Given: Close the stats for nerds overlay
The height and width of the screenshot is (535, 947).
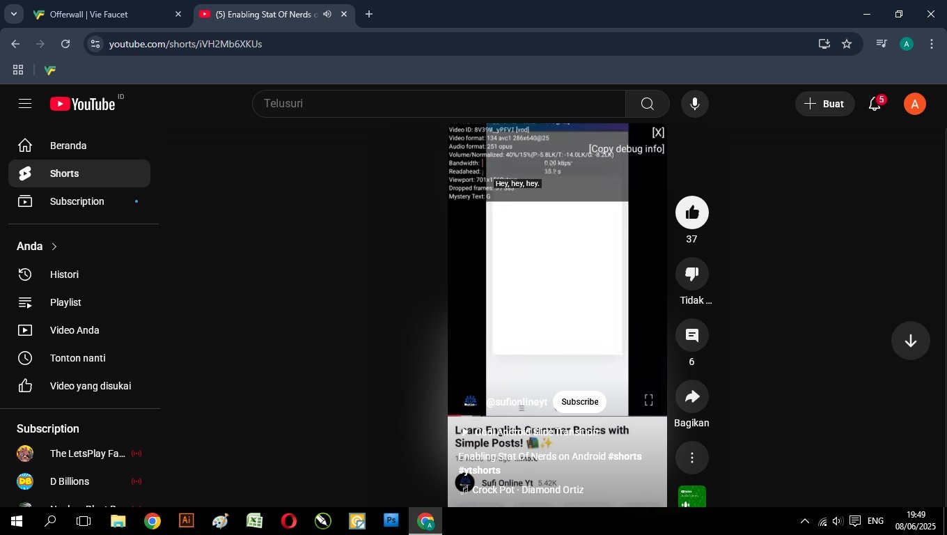Looking at the screenshot, I should (x=658, y=132).
